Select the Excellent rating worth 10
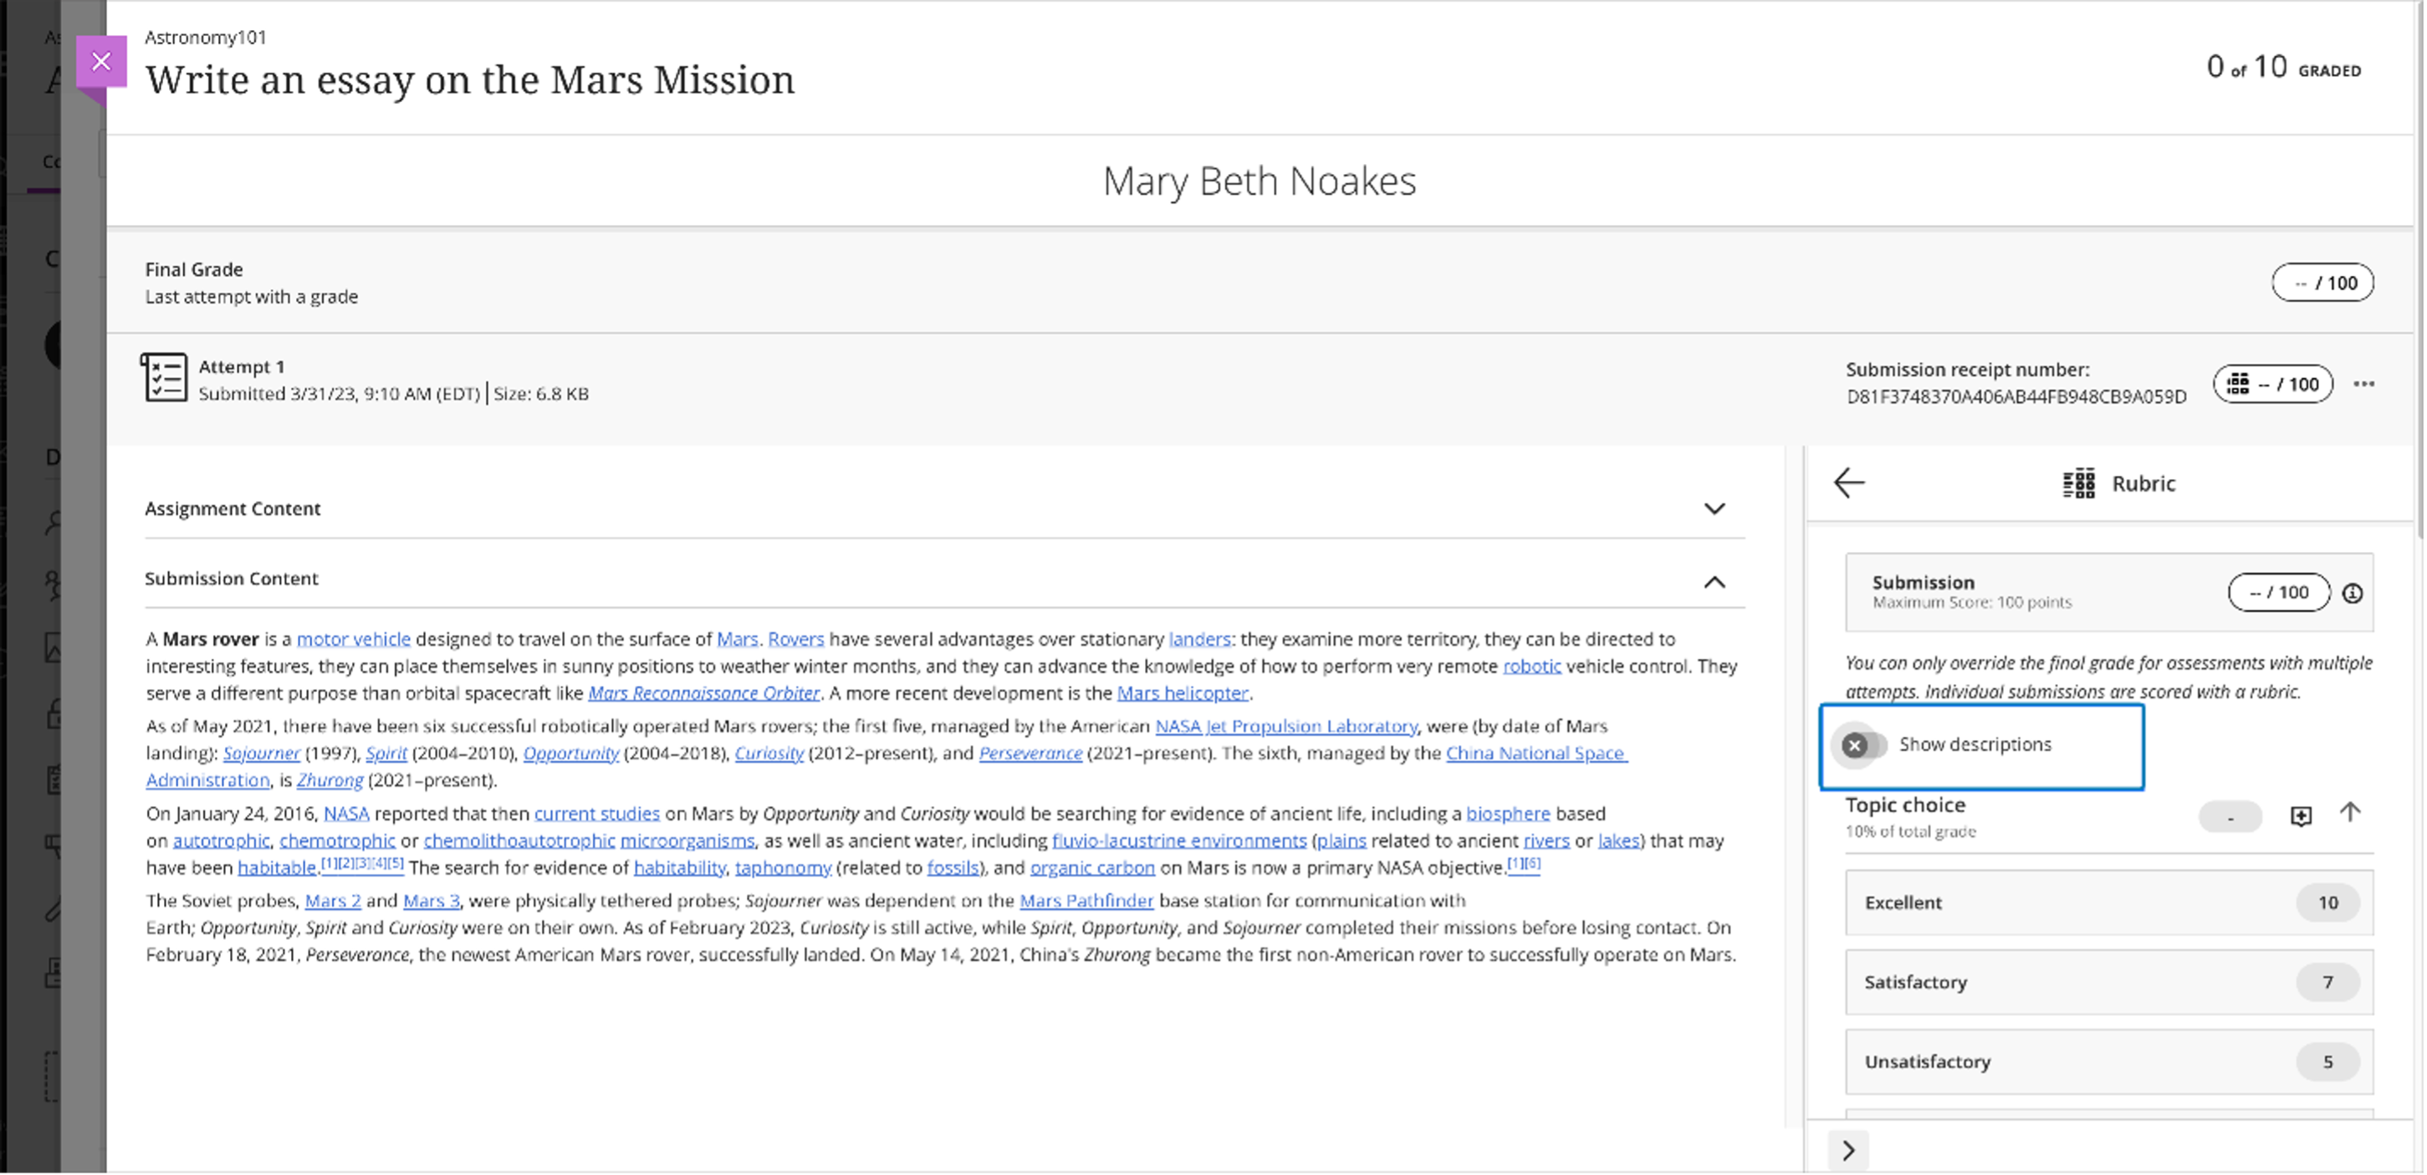The width and height of the screenshot is (2427, 1175). [2108, 902]
